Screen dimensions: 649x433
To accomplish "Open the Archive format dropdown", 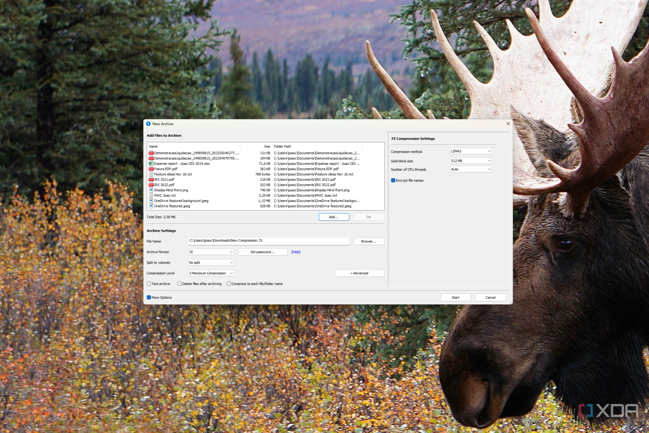I will coord(211,252).
